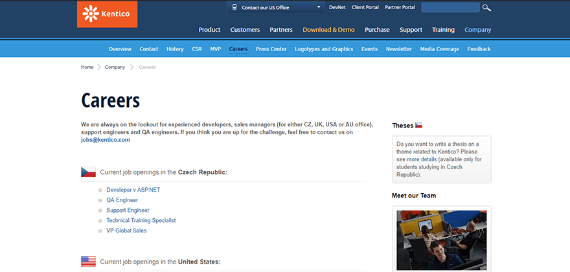Image resolution: width=570 pixels, height=272 pixels.
Task: Click the United States flag icon
Action: pos(88,262)
